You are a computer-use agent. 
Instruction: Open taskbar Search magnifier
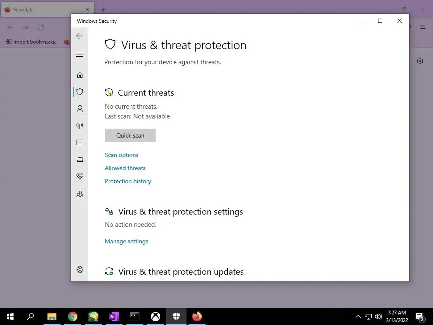pyautogui.click(x=30, y=317)
